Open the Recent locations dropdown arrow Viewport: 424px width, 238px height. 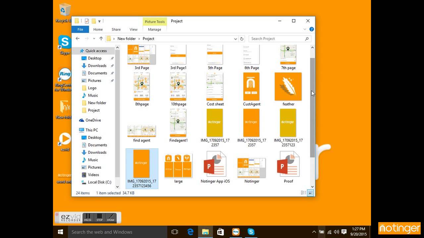point(94,39)
